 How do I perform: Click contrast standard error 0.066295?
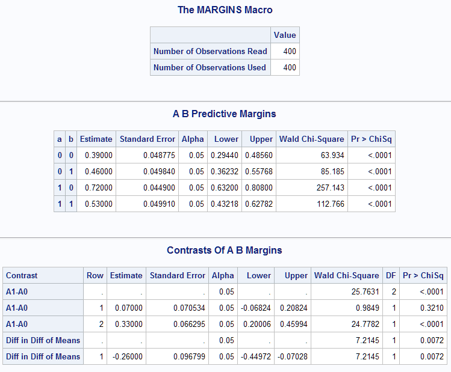(x=189, y=324)
